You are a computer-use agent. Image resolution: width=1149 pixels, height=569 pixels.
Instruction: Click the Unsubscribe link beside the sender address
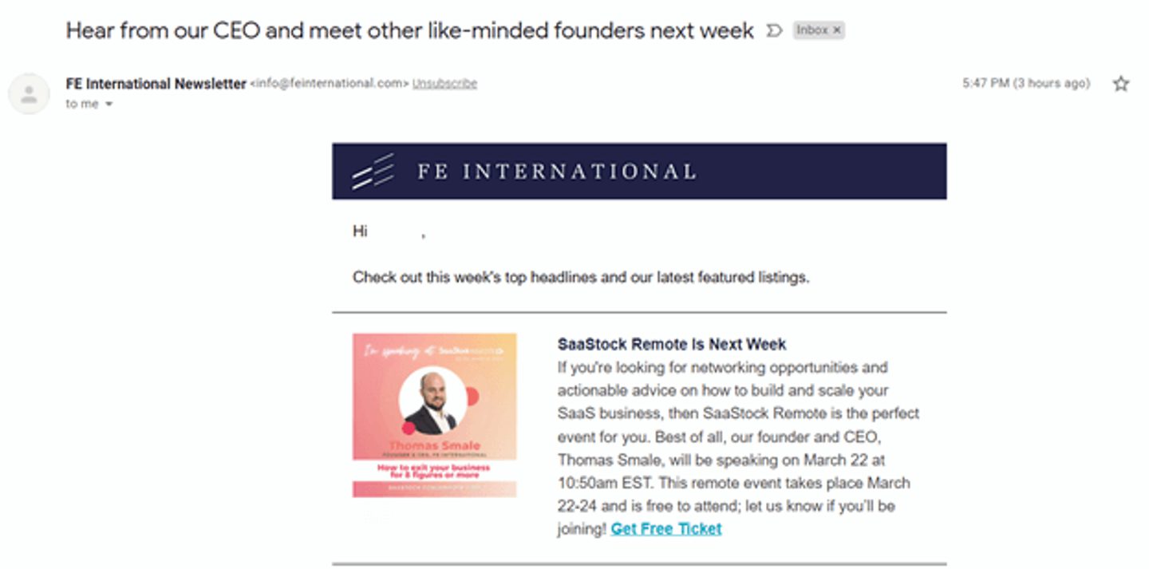[444, 83]
